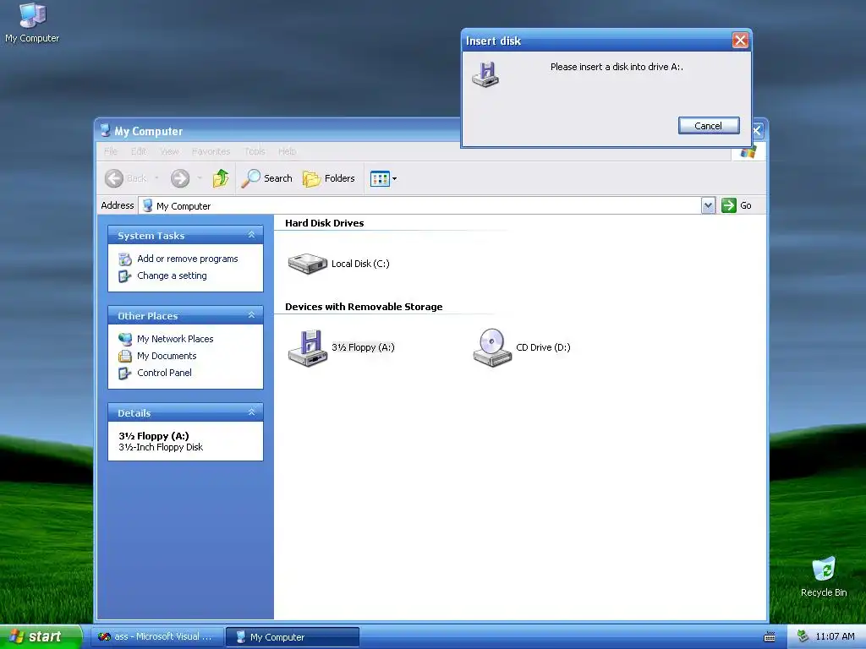
Task: Click the My Documents folder icon
Action: pyautogui.click(x=125, y=356)
